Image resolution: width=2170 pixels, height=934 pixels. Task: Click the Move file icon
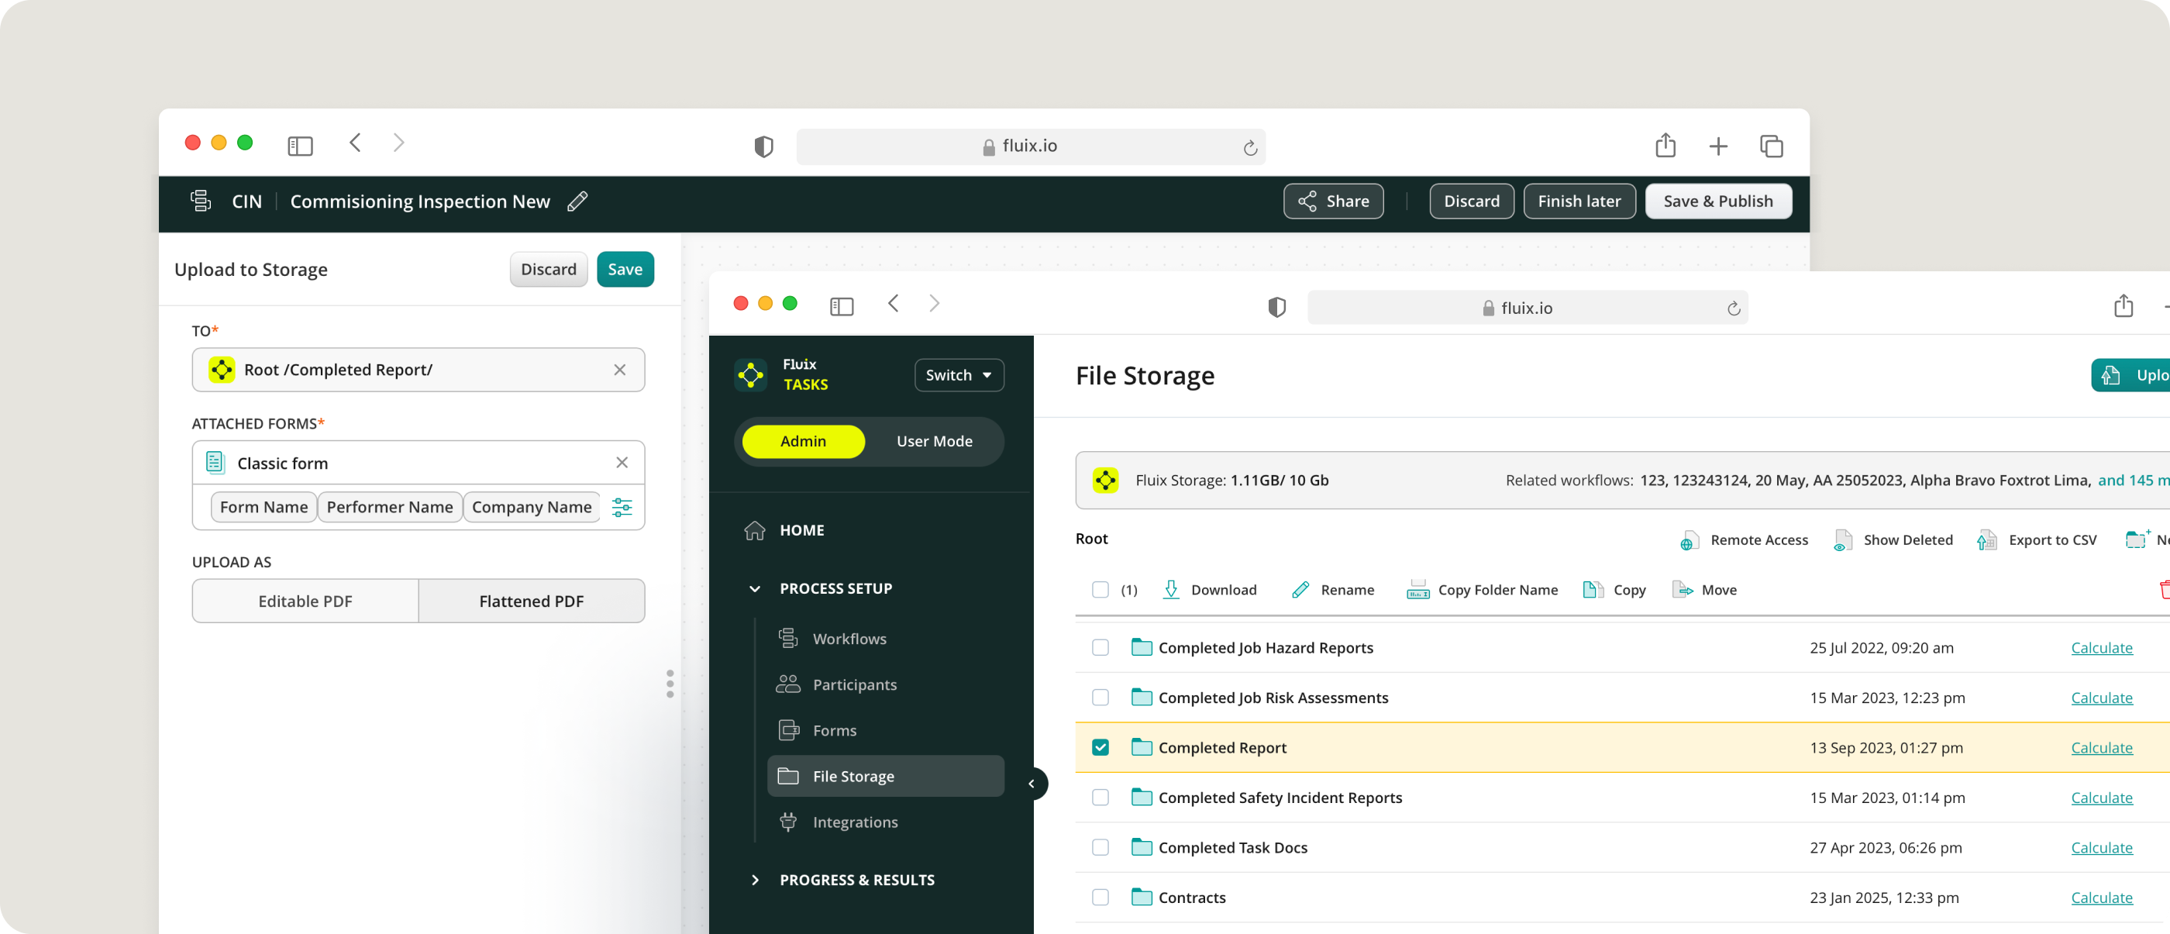point(1682,590)
